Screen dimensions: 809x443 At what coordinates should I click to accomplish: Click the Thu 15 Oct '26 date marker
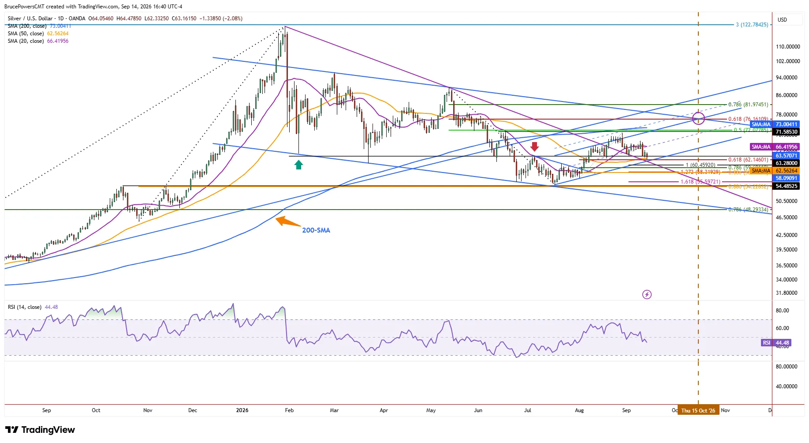point(698,410)
